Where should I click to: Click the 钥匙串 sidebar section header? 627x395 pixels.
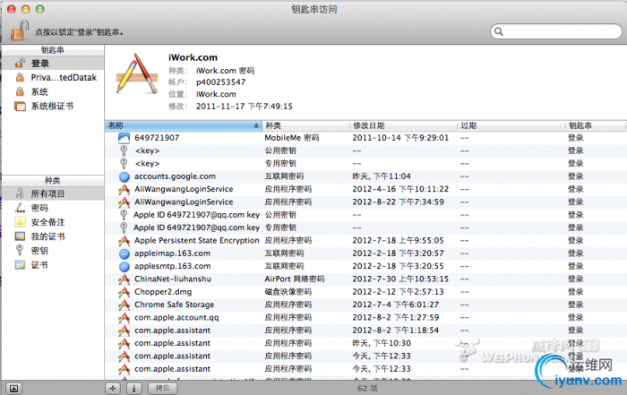[x=53, y=50]
